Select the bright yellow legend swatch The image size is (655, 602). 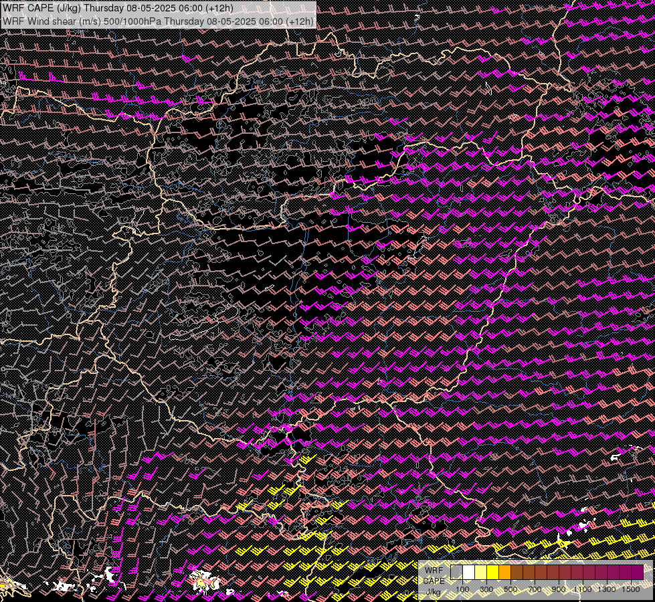(x=492, y=573)
